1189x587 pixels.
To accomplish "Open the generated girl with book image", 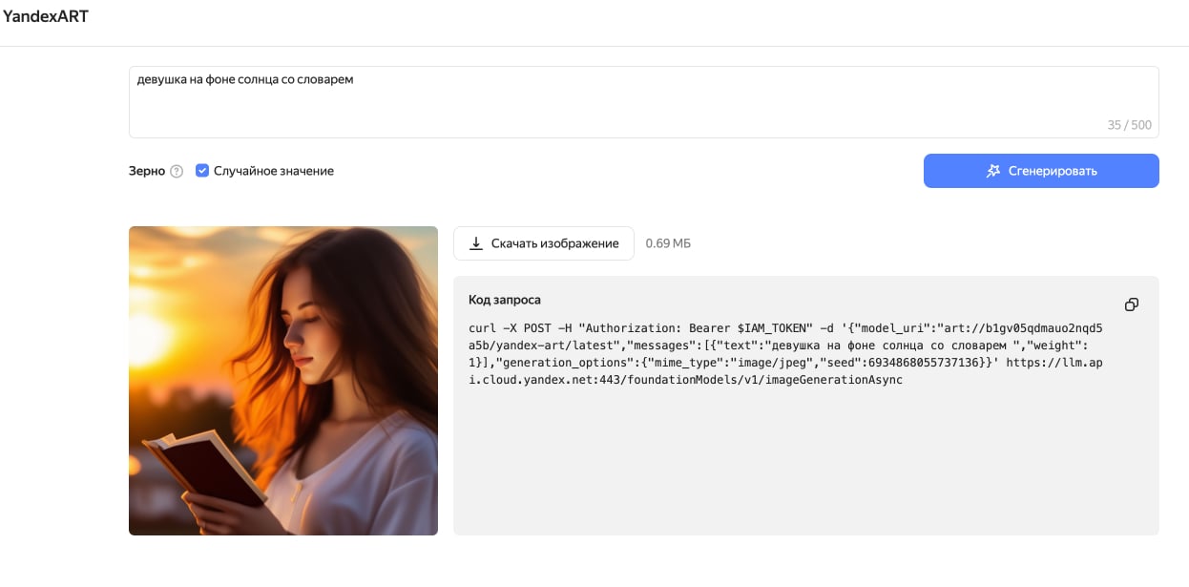I will (x=283, y=380).
